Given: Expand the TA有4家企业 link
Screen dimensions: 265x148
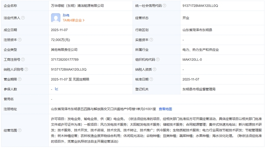Looking at the screenshot, I should (x=74, y=20).
